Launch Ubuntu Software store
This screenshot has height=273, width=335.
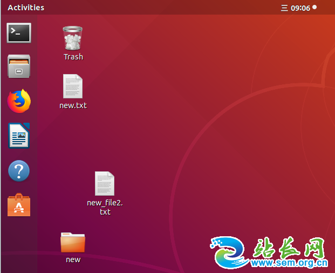tap(19, 205)
